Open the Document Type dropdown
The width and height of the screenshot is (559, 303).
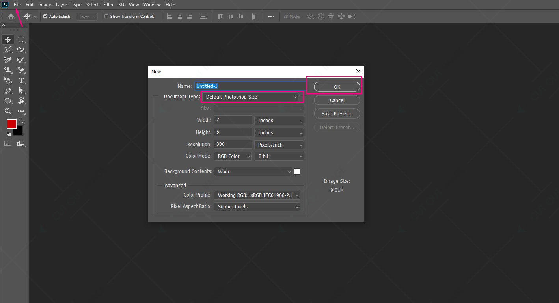click(x=251, y=97)
